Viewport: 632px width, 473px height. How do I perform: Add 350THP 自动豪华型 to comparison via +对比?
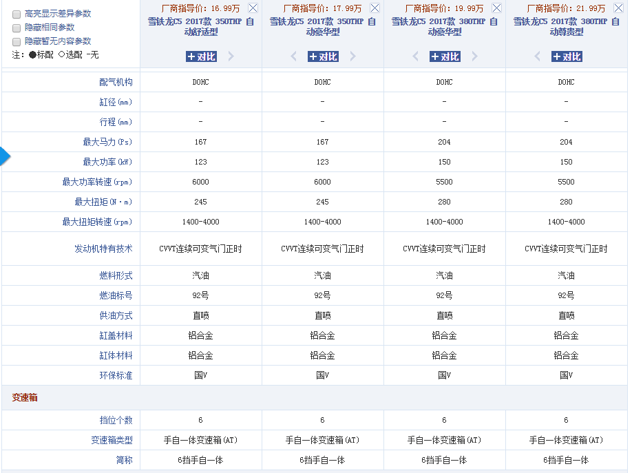[323, 56]
